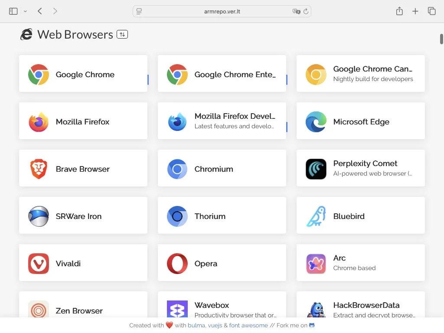Click the Zen Browser title text
This screenshot has width=444, height=333.
point(79,311)
